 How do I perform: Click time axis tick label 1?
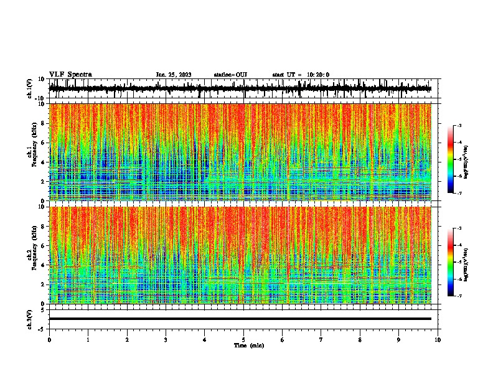pyautogui.click(x=88, y=340)
